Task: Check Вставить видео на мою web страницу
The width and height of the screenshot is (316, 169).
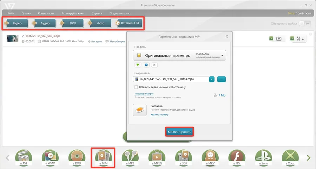Action: [x=136, y=87]
